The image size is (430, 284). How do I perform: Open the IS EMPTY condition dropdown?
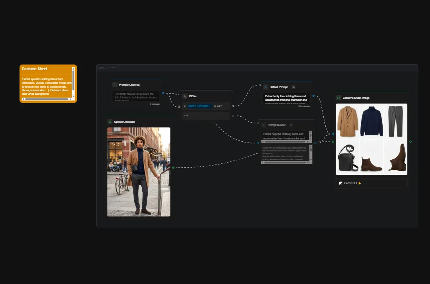pyautogui.click(x=219, y=106)
